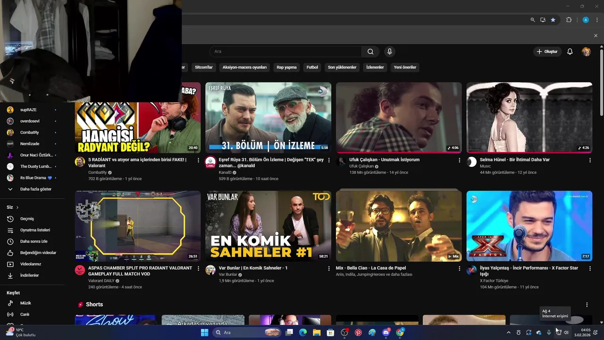
Task: Open options menu for Bella Ciao mix
Action: (459, 268)
